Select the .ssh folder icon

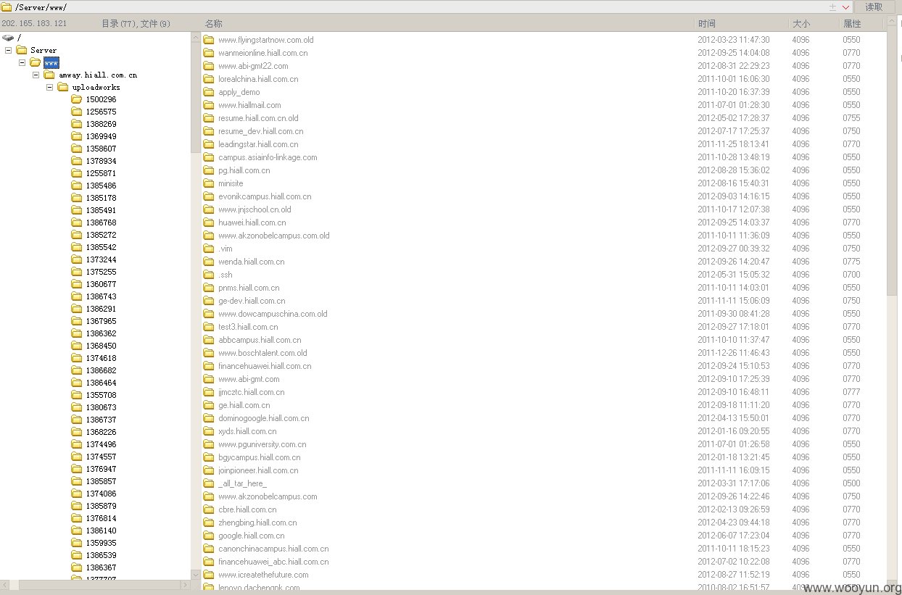tap(209, 275)
